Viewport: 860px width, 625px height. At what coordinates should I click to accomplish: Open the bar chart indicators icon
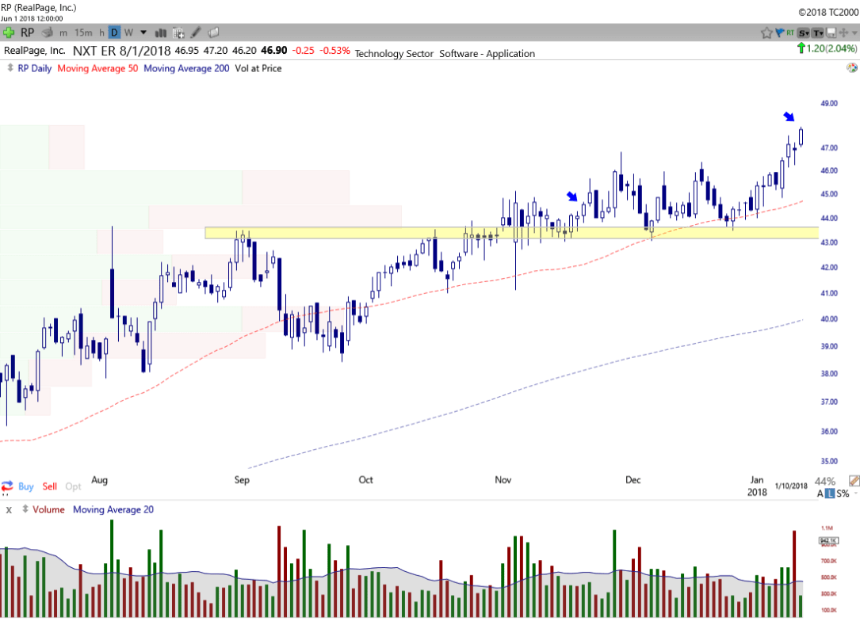161,32
